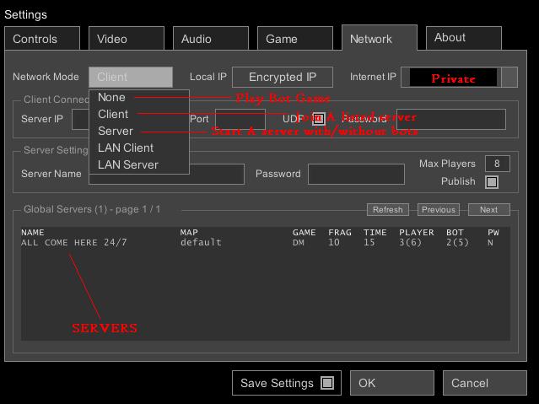Viewport: 539px width, 404px height.
Task: Go to the About tab
Action: [463, 38]
